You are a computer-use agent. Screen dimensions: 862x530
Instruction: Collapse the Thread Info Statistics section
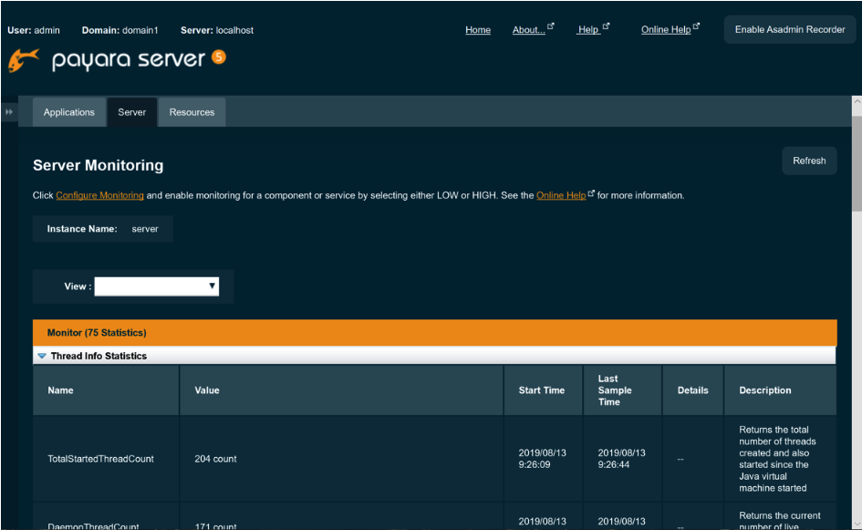[42, 356]
